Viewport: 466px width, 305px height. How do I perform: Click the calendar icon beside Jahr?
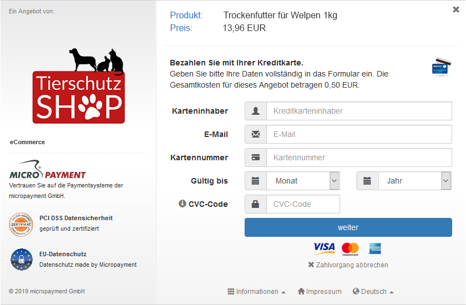tap(367, 181)
